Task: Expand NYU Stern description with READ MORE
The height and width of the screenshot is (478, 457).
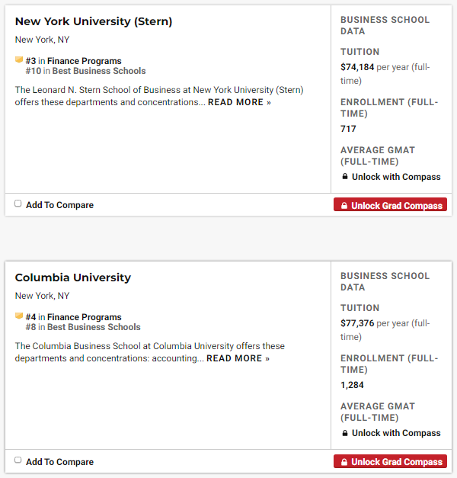Action: click(x=239, y=102)
